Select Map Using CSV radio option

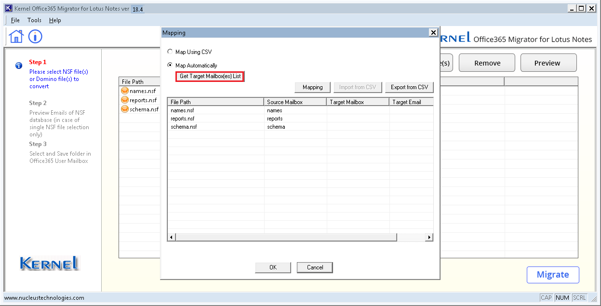(x=169, y=52)
